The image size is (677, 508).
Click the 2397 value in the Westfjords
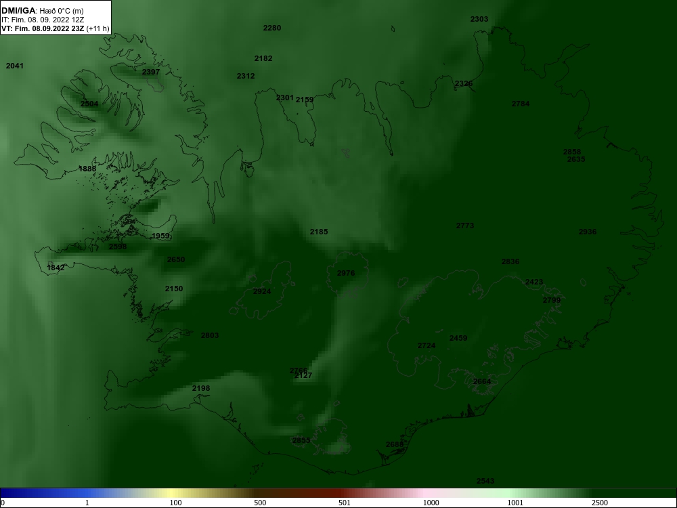click(x=151, y=72)
